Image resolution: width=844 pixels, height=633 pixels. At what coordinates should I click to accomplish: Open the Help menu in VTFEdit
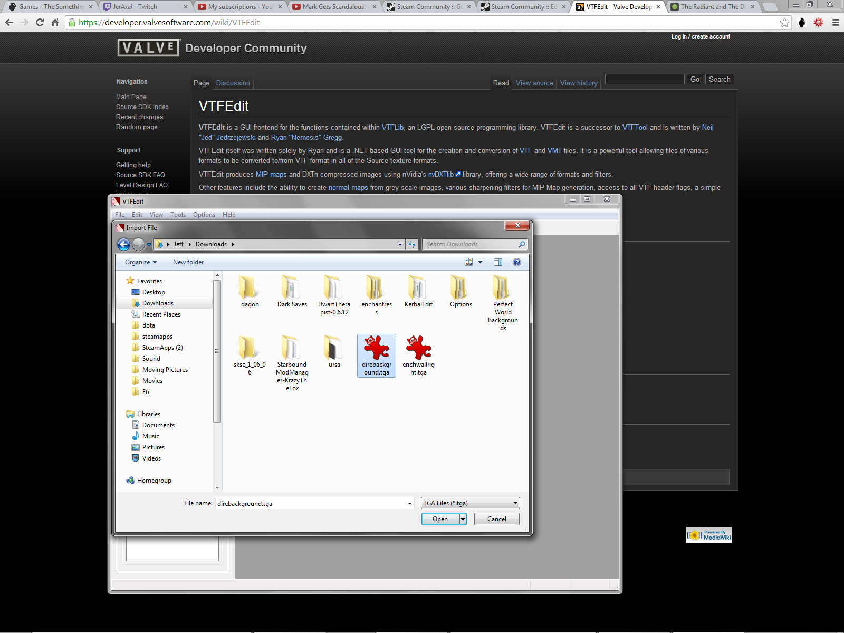[229, 215]
